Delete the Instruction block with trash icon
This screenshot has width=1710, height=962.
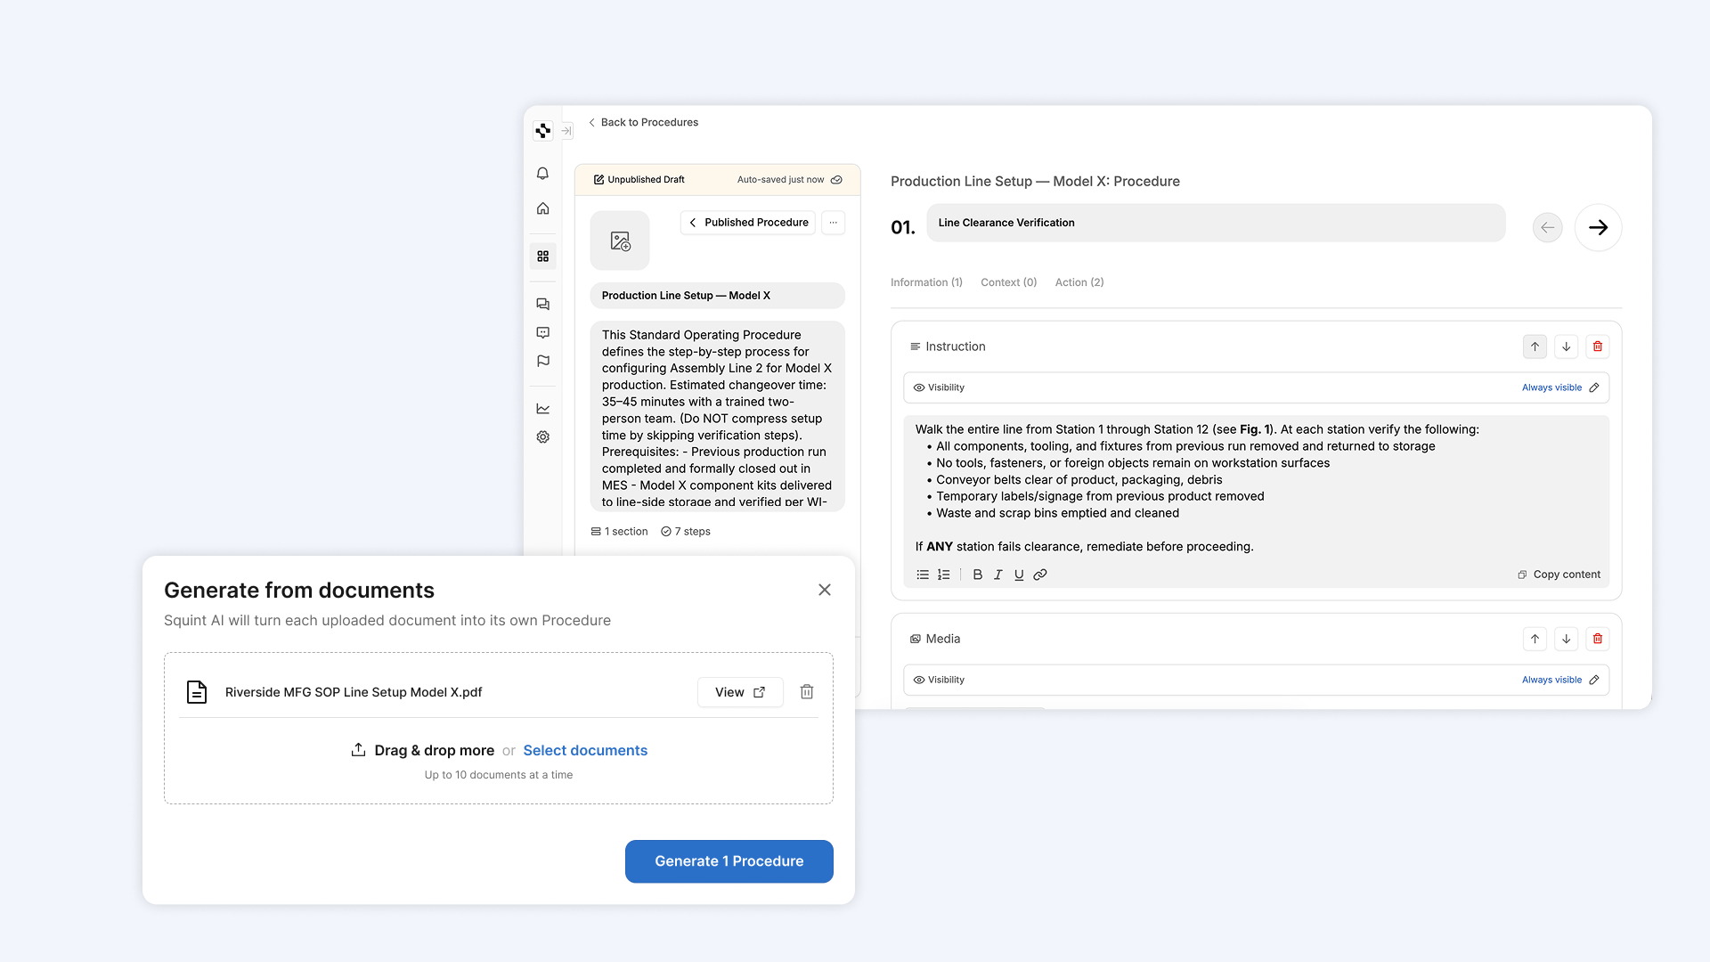1597,346
